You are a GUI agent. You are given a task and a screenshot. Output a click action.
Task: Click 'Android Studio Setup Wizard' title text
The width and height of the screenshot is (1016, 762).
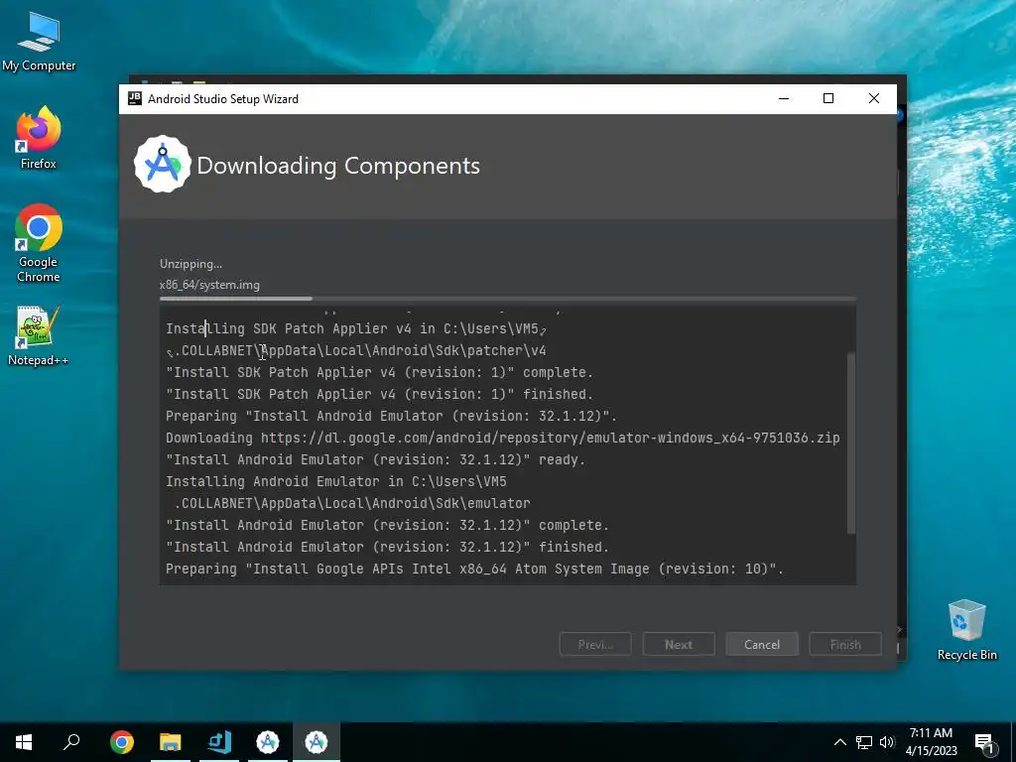[x=223, y=98]
